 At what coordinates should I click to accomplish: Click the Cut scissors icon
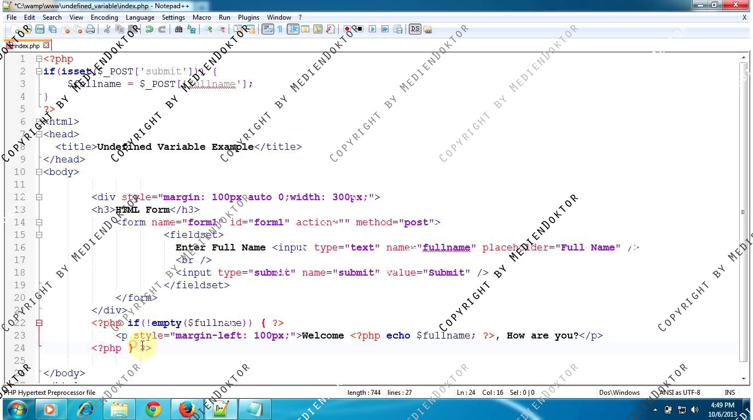[x=107, y=29]
